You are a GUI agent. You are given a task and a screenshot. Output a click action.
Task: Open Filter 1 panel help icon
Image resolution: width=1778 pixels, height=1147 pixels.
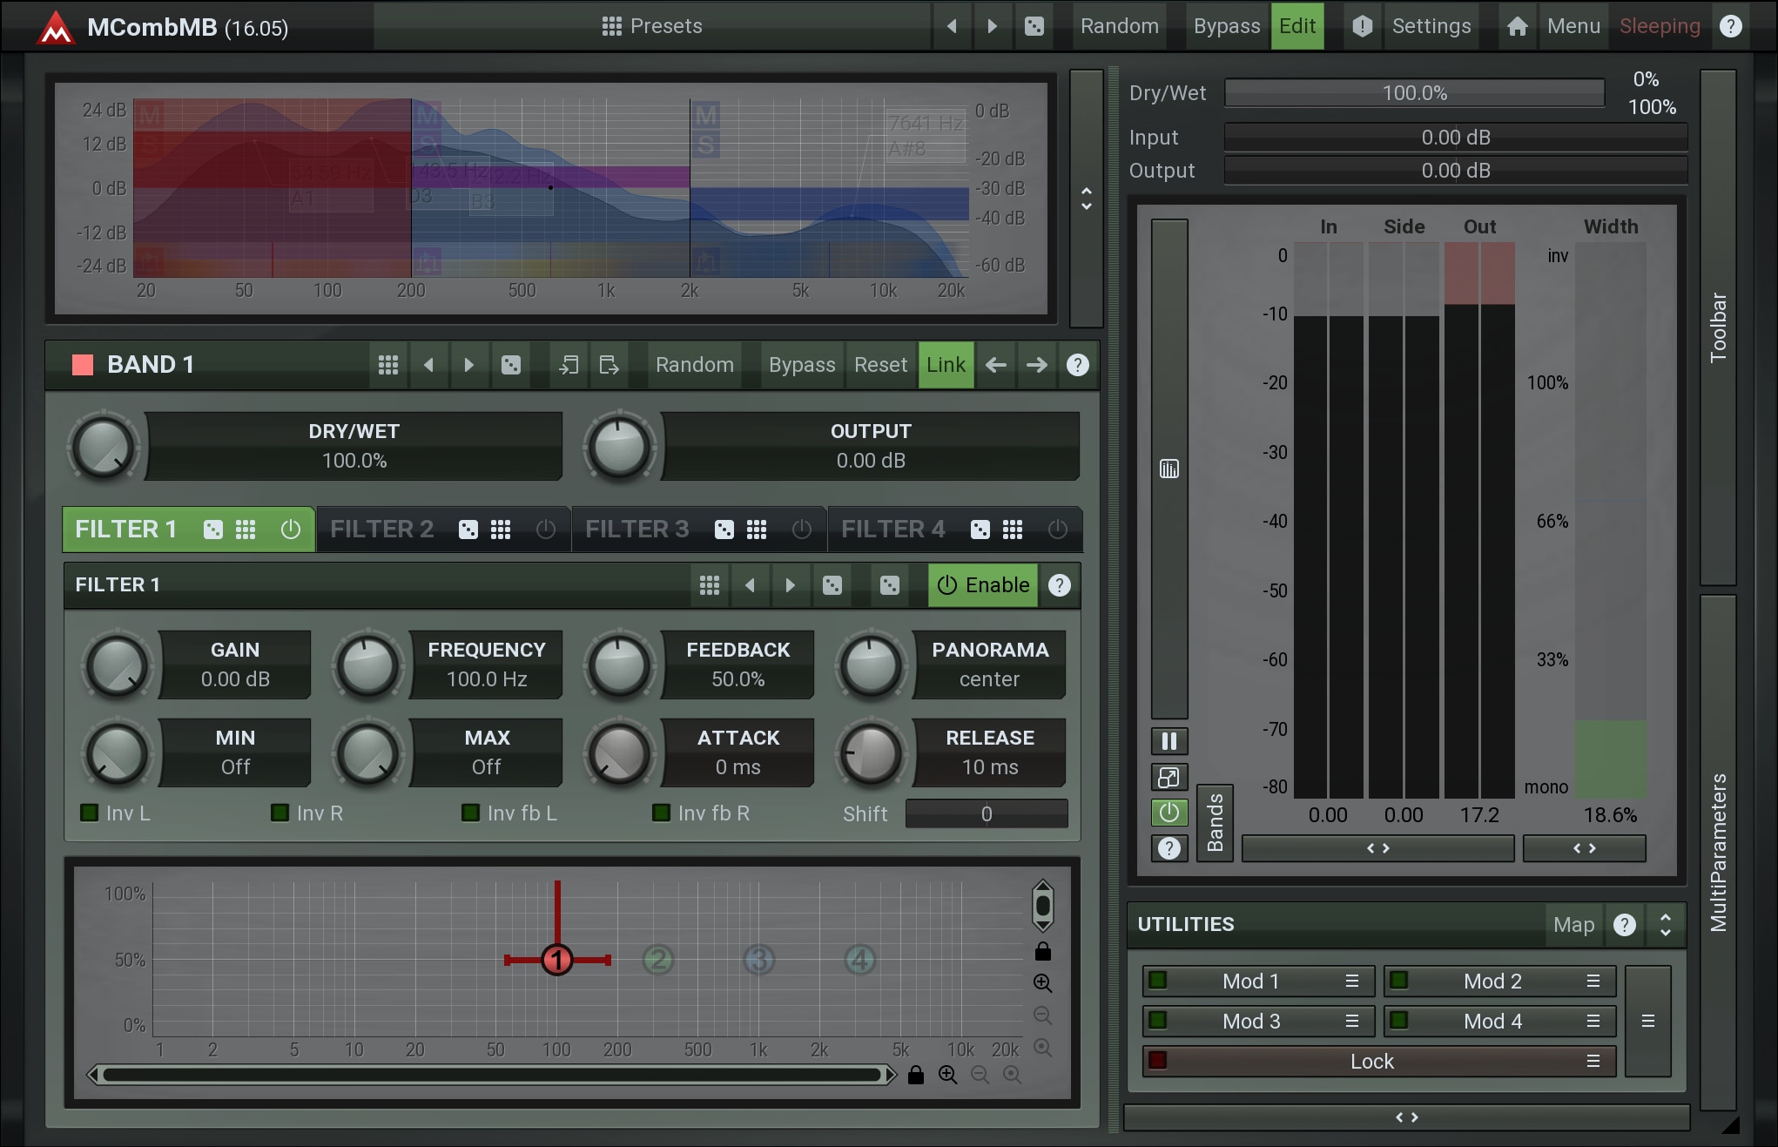pos(1060,585)
